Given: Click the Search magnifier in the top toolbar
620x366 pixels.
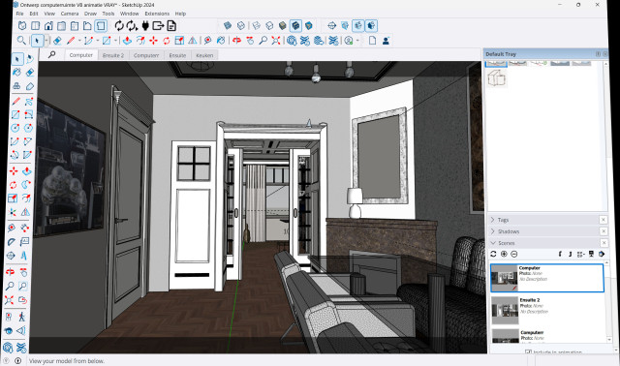Looking at the screenshot, I should click(21, 41).
